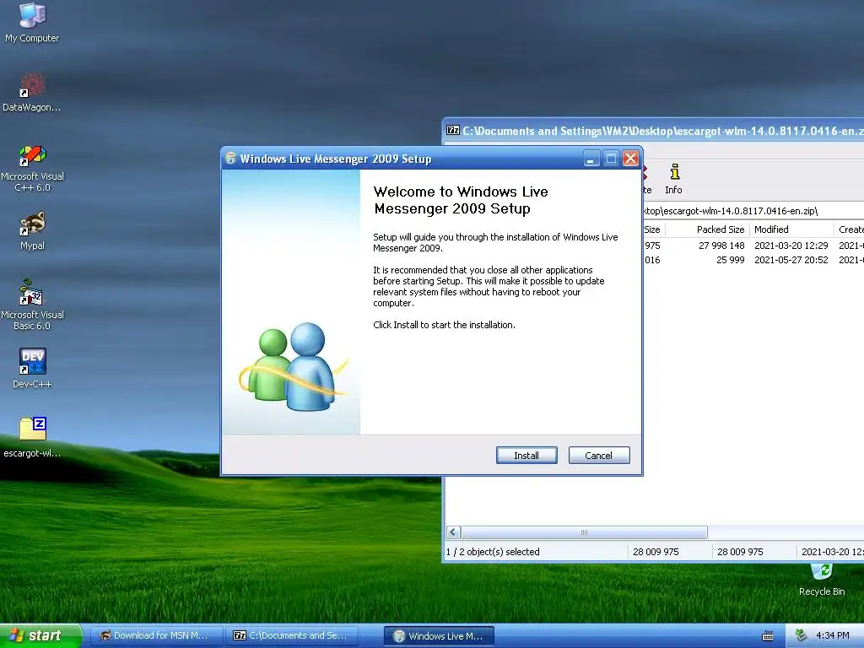This screenshot has width=864, height=648.
Task: Click left arrow of 7-Zip horizontal scrollbar
Action: 453,532
